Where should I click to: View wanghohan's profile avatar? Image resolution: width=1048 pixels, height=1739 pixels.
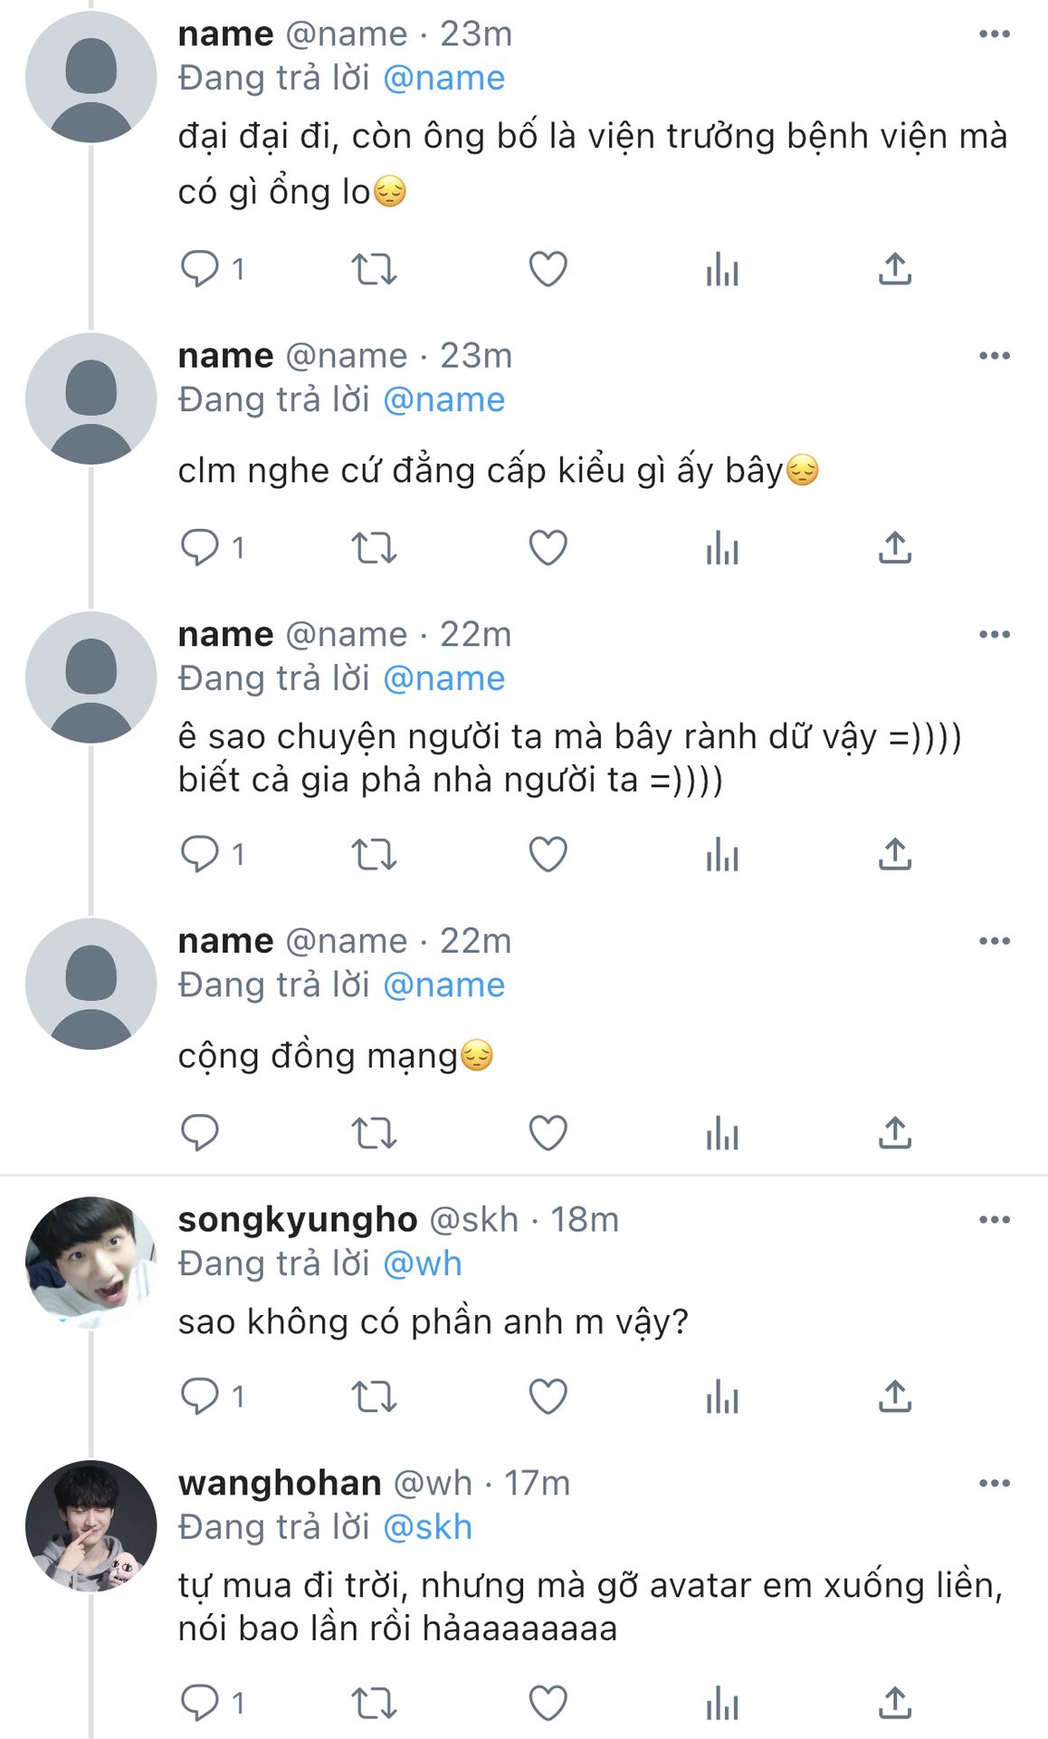click(91, 1526)
